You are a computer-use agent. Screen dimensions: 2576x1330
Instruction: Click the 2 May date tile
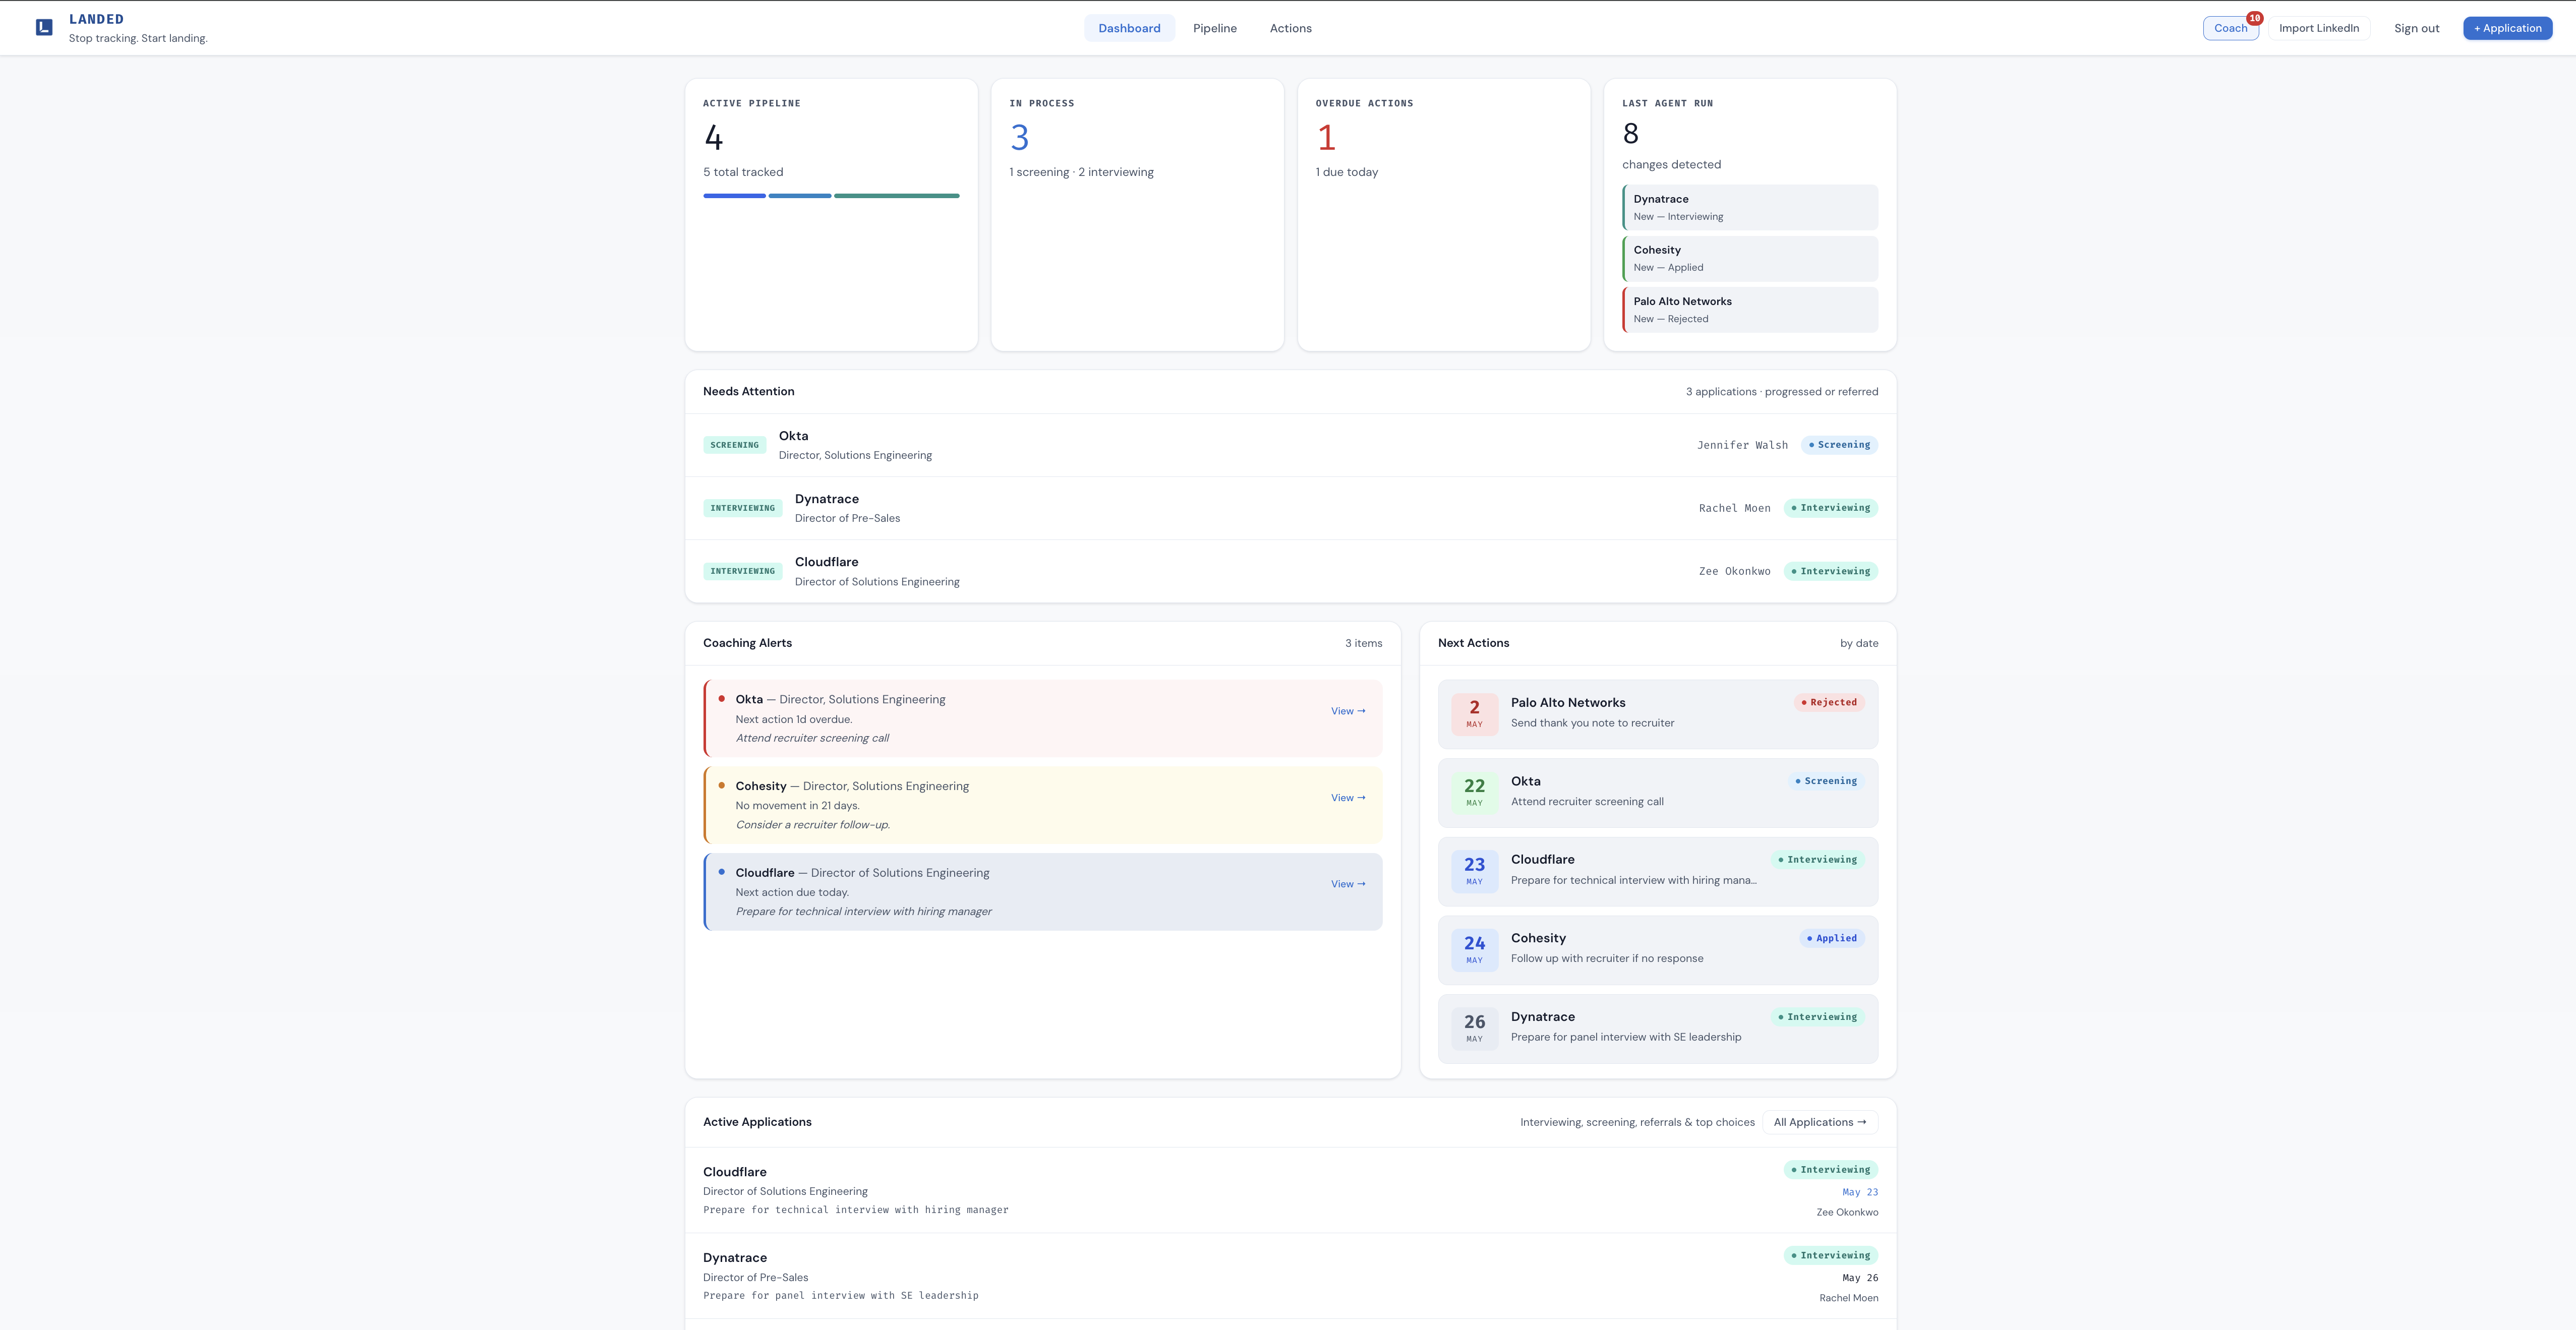pos(1474,714)
